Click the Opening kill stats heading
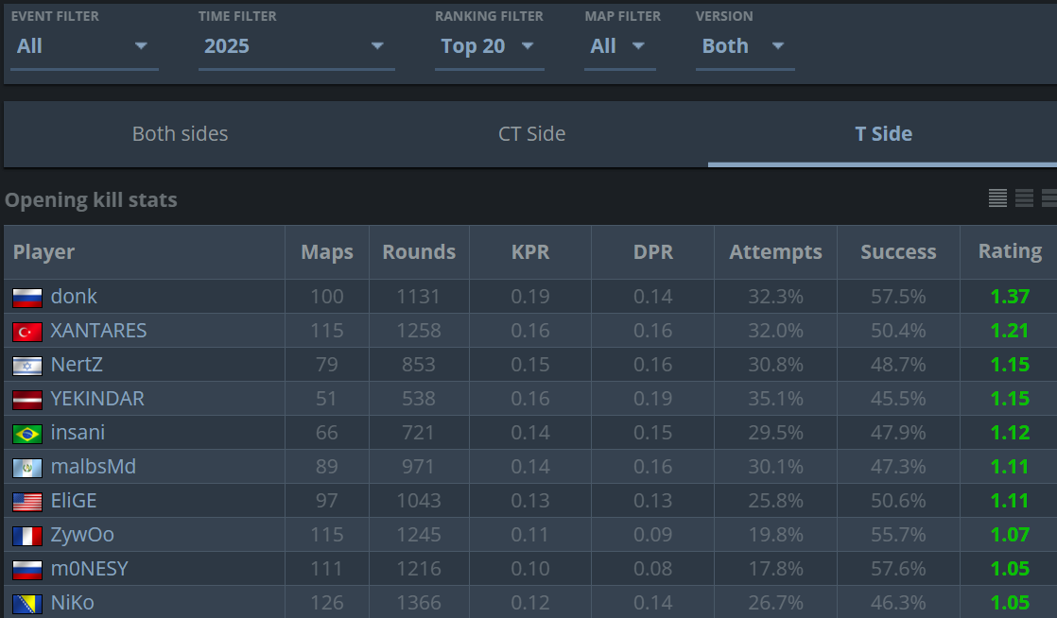The image size is (1057, 618). (x=91, y=200)
